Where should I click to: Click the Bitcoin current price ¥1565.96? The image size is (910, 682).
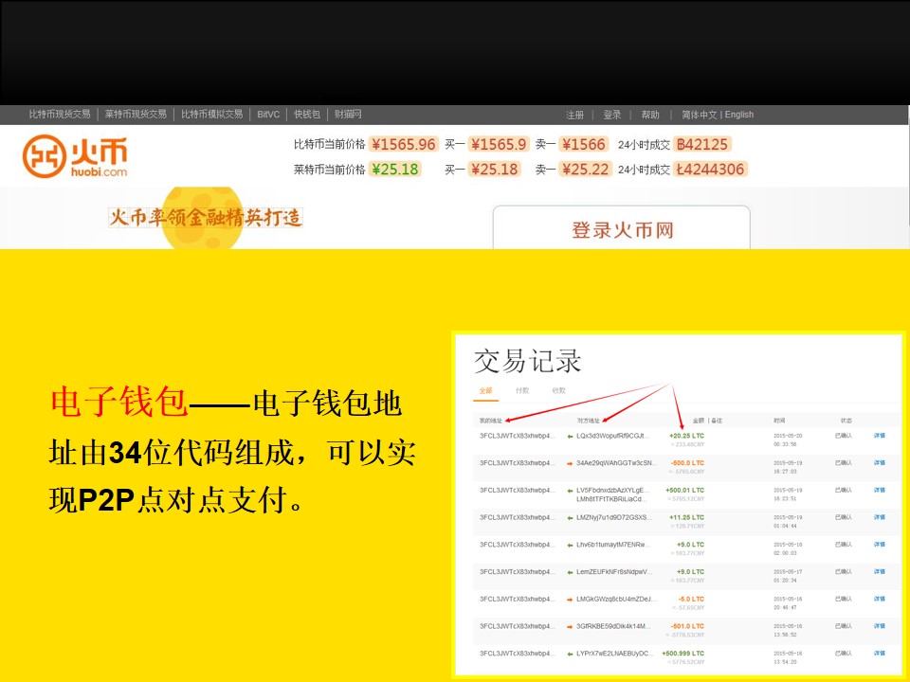[404, 144]
